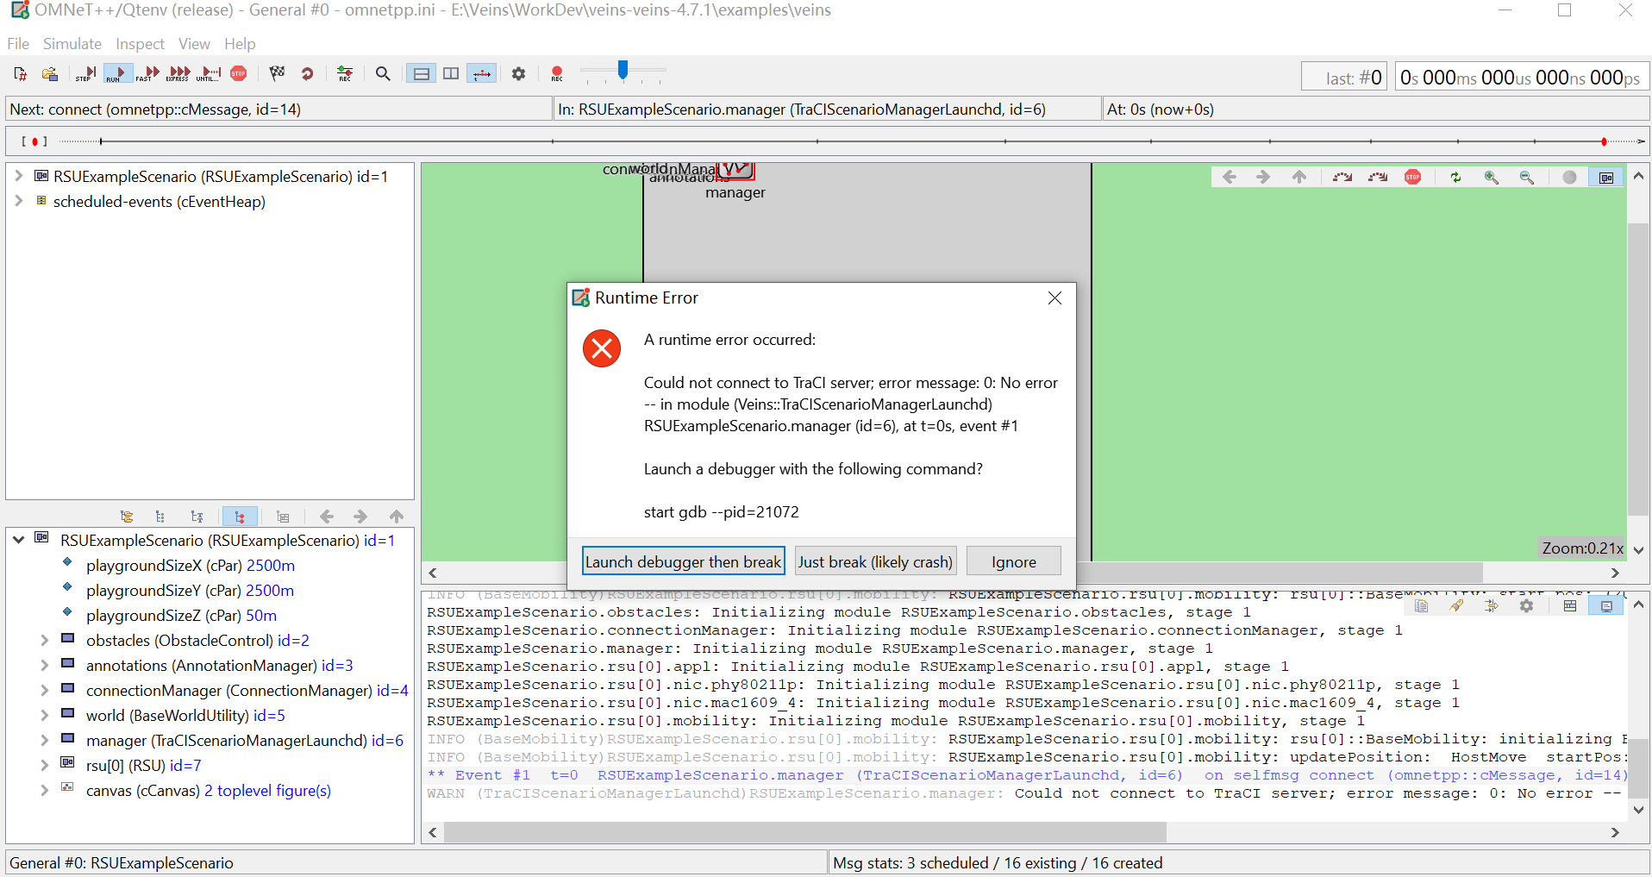The image size is (1652, 877).
Task: Open log Configure gear icon
Action: tap(1526, 605)
